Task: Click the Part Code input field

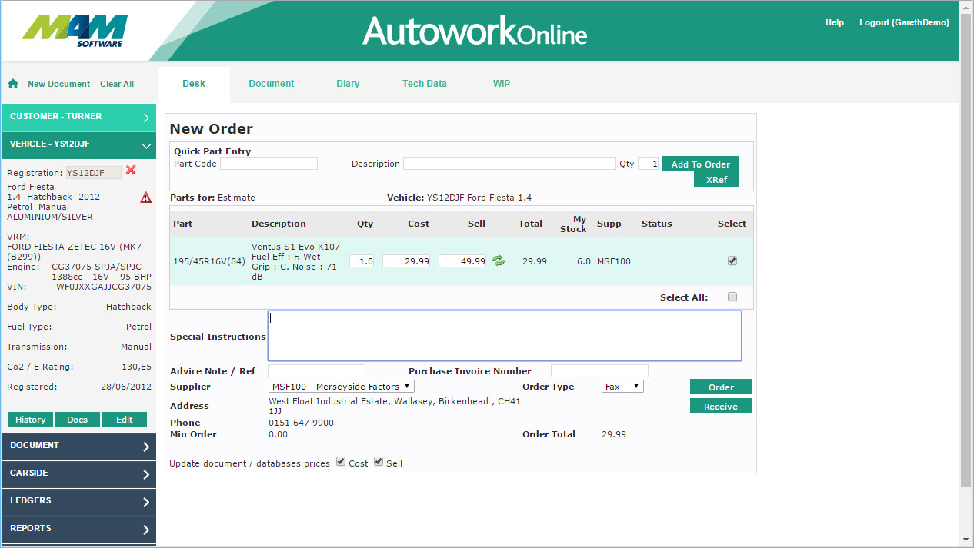Action: point(269,164)
